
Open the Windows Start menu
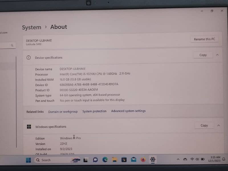[28, 160]
